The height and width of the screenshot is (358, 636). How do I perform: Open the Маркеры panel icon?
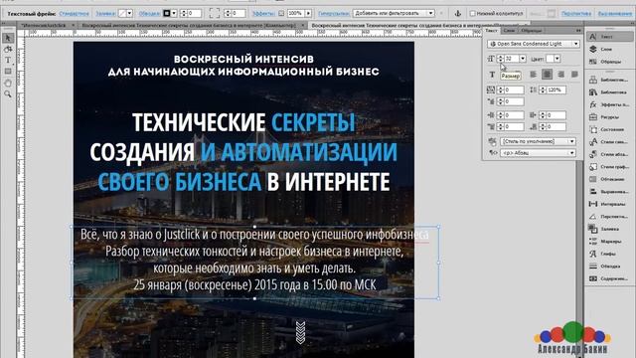pos(593,242)
